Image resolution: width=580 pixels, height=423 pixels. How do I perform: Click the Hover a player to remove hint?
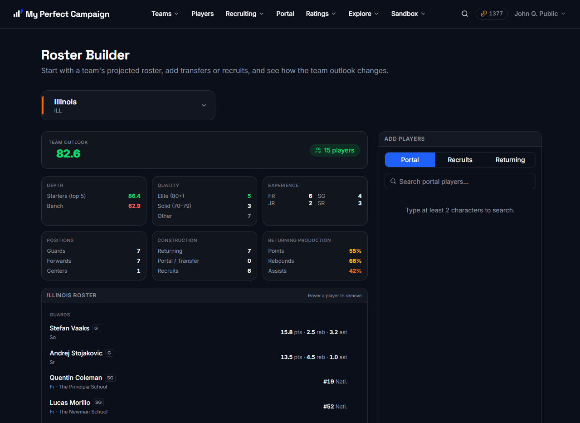(x=335, y=296)
